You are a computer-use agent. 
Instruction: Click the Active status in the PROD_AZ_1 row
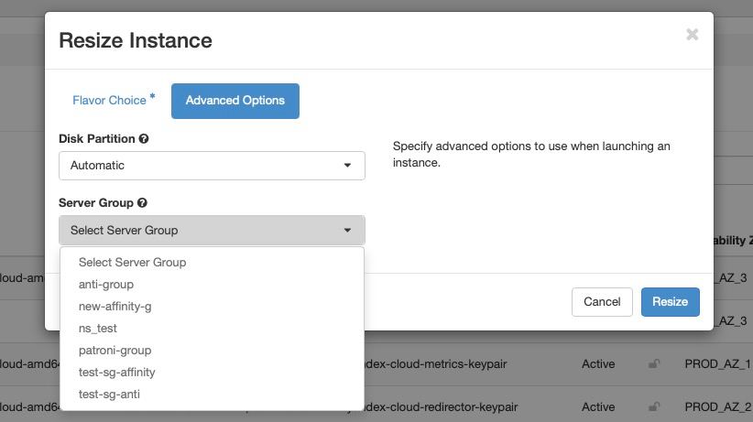click(x=598, y=364)
